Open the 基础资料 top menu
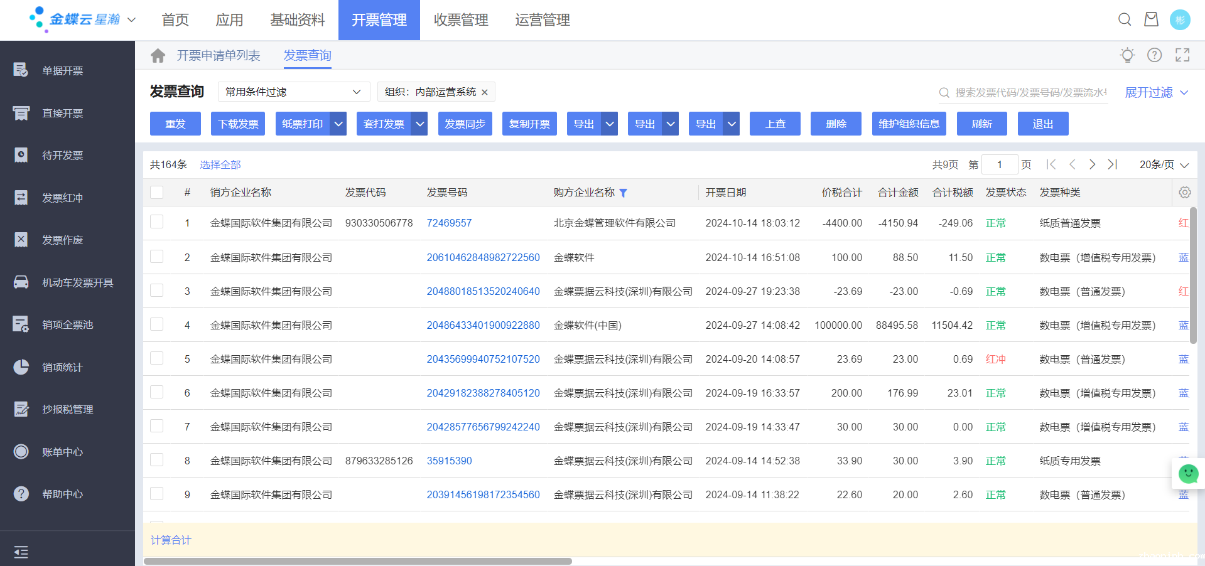Image resolution: width=1205 pixels, height=566 pixels. pos(298,20)
